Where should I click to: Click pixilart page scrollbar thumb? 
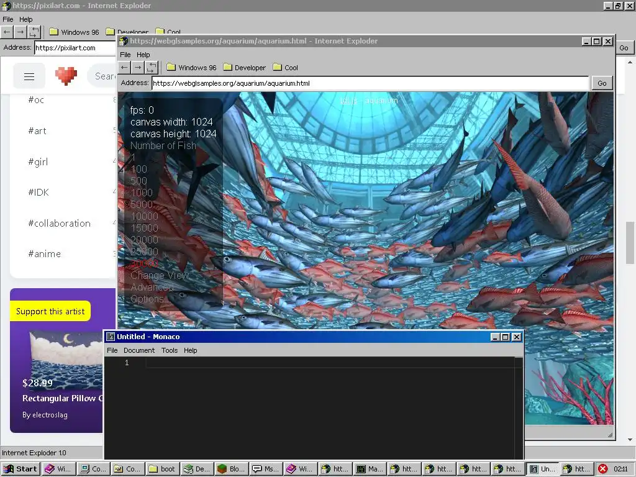pyautogui.click(x=630, y=243)
